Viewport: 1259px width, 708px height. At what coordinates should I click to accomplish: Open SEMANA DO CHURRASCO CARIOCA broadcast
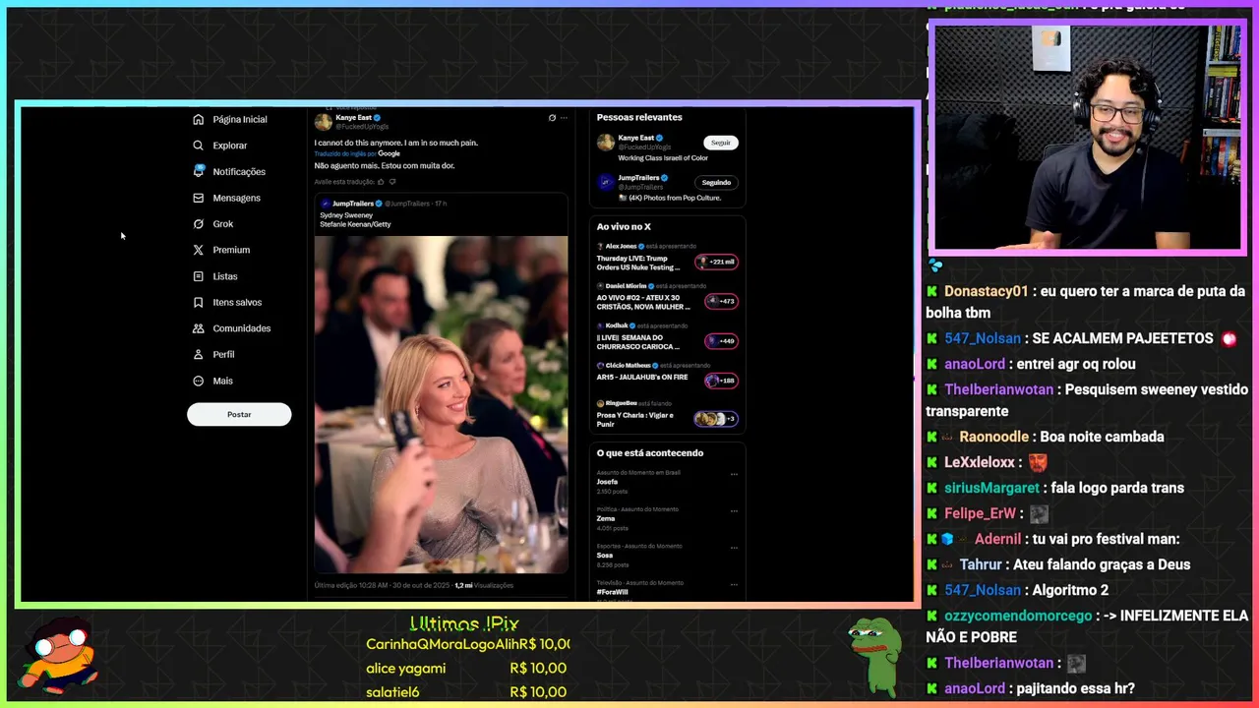(x=637, y=342)
